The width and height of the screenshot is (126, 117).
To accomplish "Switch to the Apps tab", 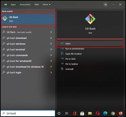I will tap(13, 5).
